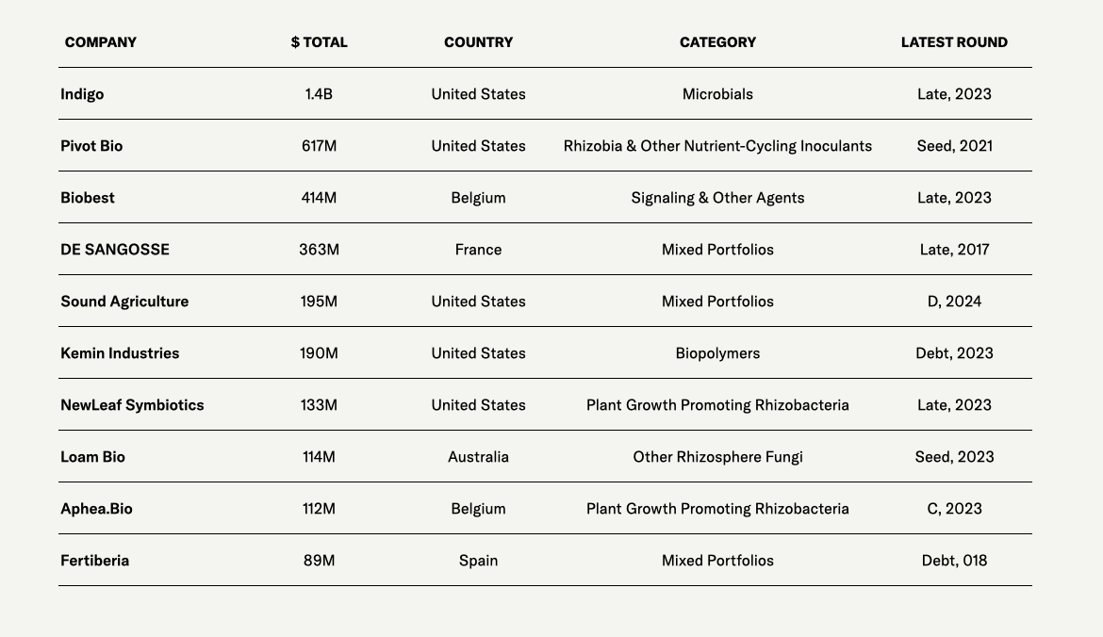Image resolution: width=1103 pixels, height=637 pixels.
Task: Open the Pivot Bio company row
Action: [91, 146]
